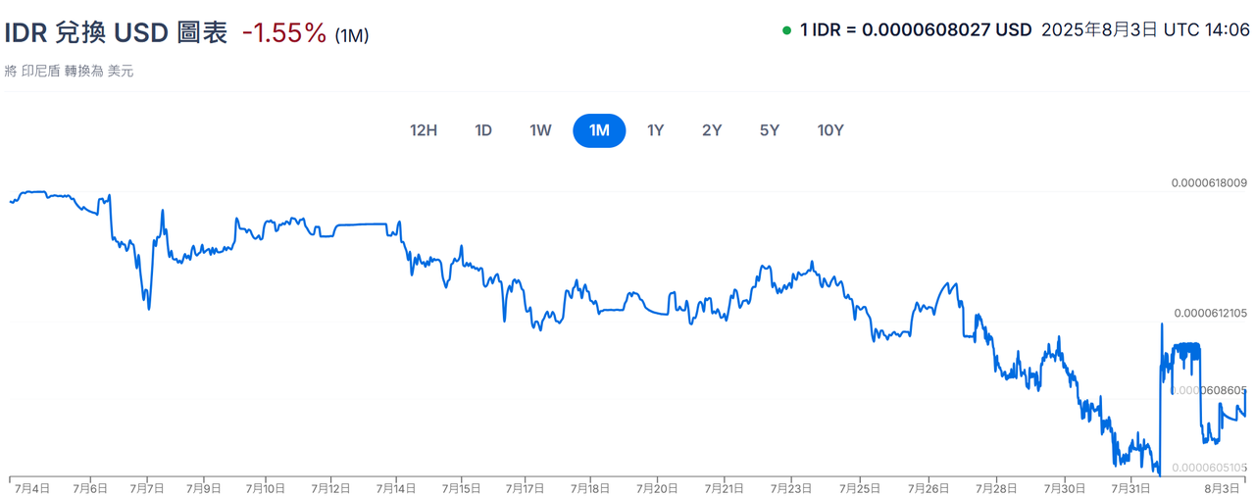1255x497 pixels.
Task: Choose the 1W time range
Action: click(540, 130)
